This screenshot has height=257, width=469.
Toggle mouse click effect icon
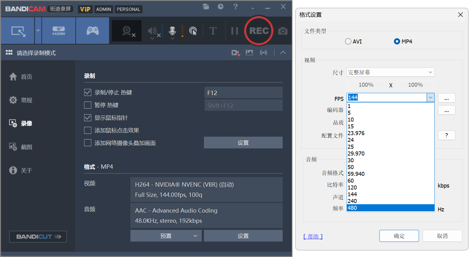tap(193, 31)
